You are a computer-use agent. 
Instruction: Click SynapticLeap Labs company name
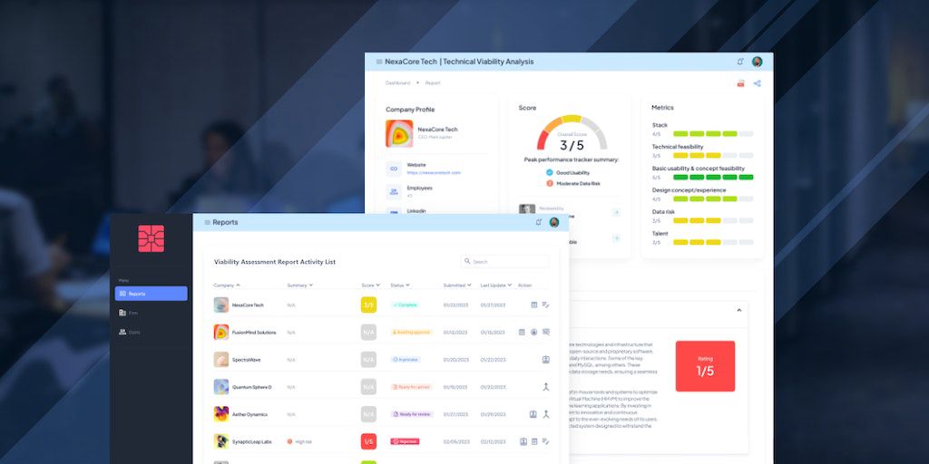pos(253,441)
